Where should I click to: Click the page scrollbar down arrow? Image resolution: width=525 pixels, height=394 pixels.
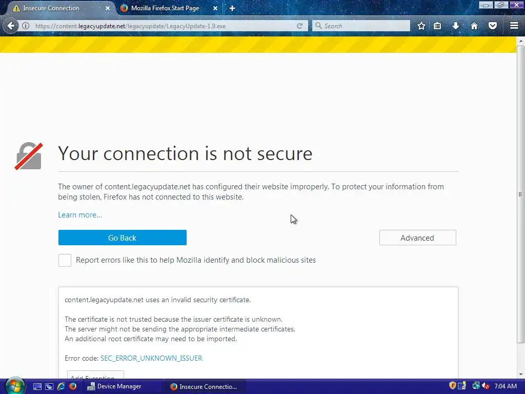click(x=520, y=374)
